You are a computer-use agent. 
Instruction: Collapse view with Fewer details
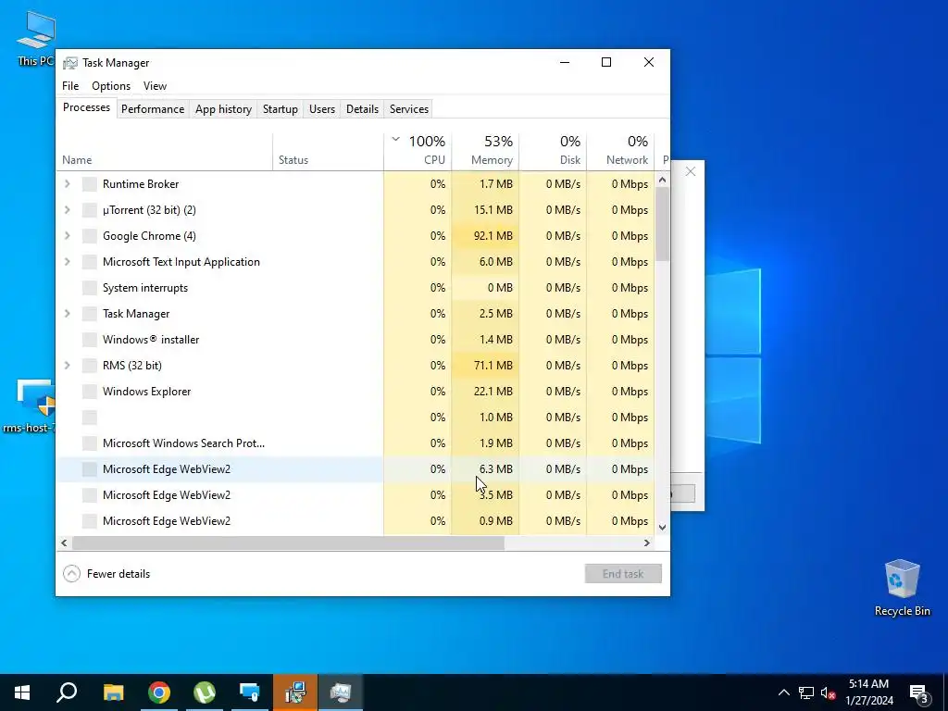tap(106, 574)
